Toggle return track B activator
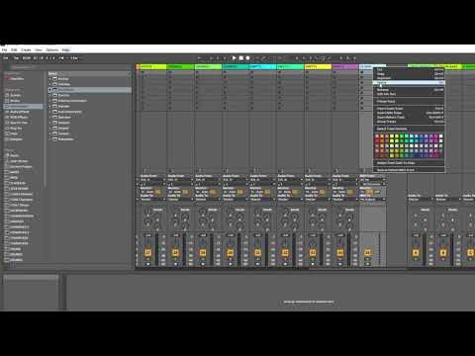Image resolution: width=475 pixels, height=356 pixels. pos(443,253)
